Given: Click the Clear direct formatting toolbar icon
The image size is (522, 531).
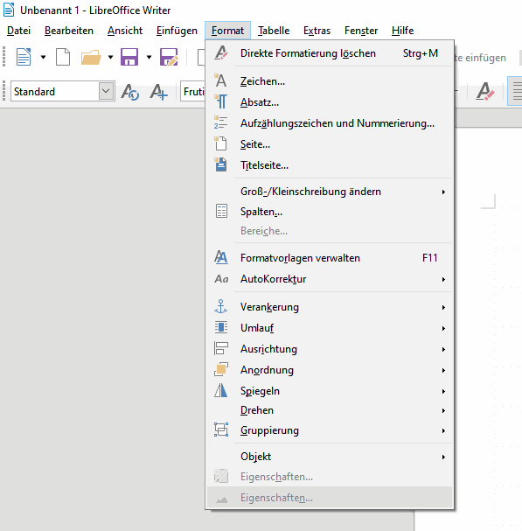Looking at the screenshot, I should coord(485,92).
